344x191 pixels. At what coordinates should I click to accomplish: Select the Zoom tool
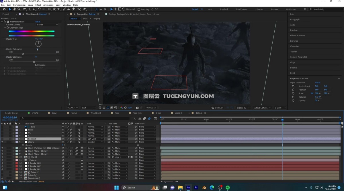pos(19,9)
